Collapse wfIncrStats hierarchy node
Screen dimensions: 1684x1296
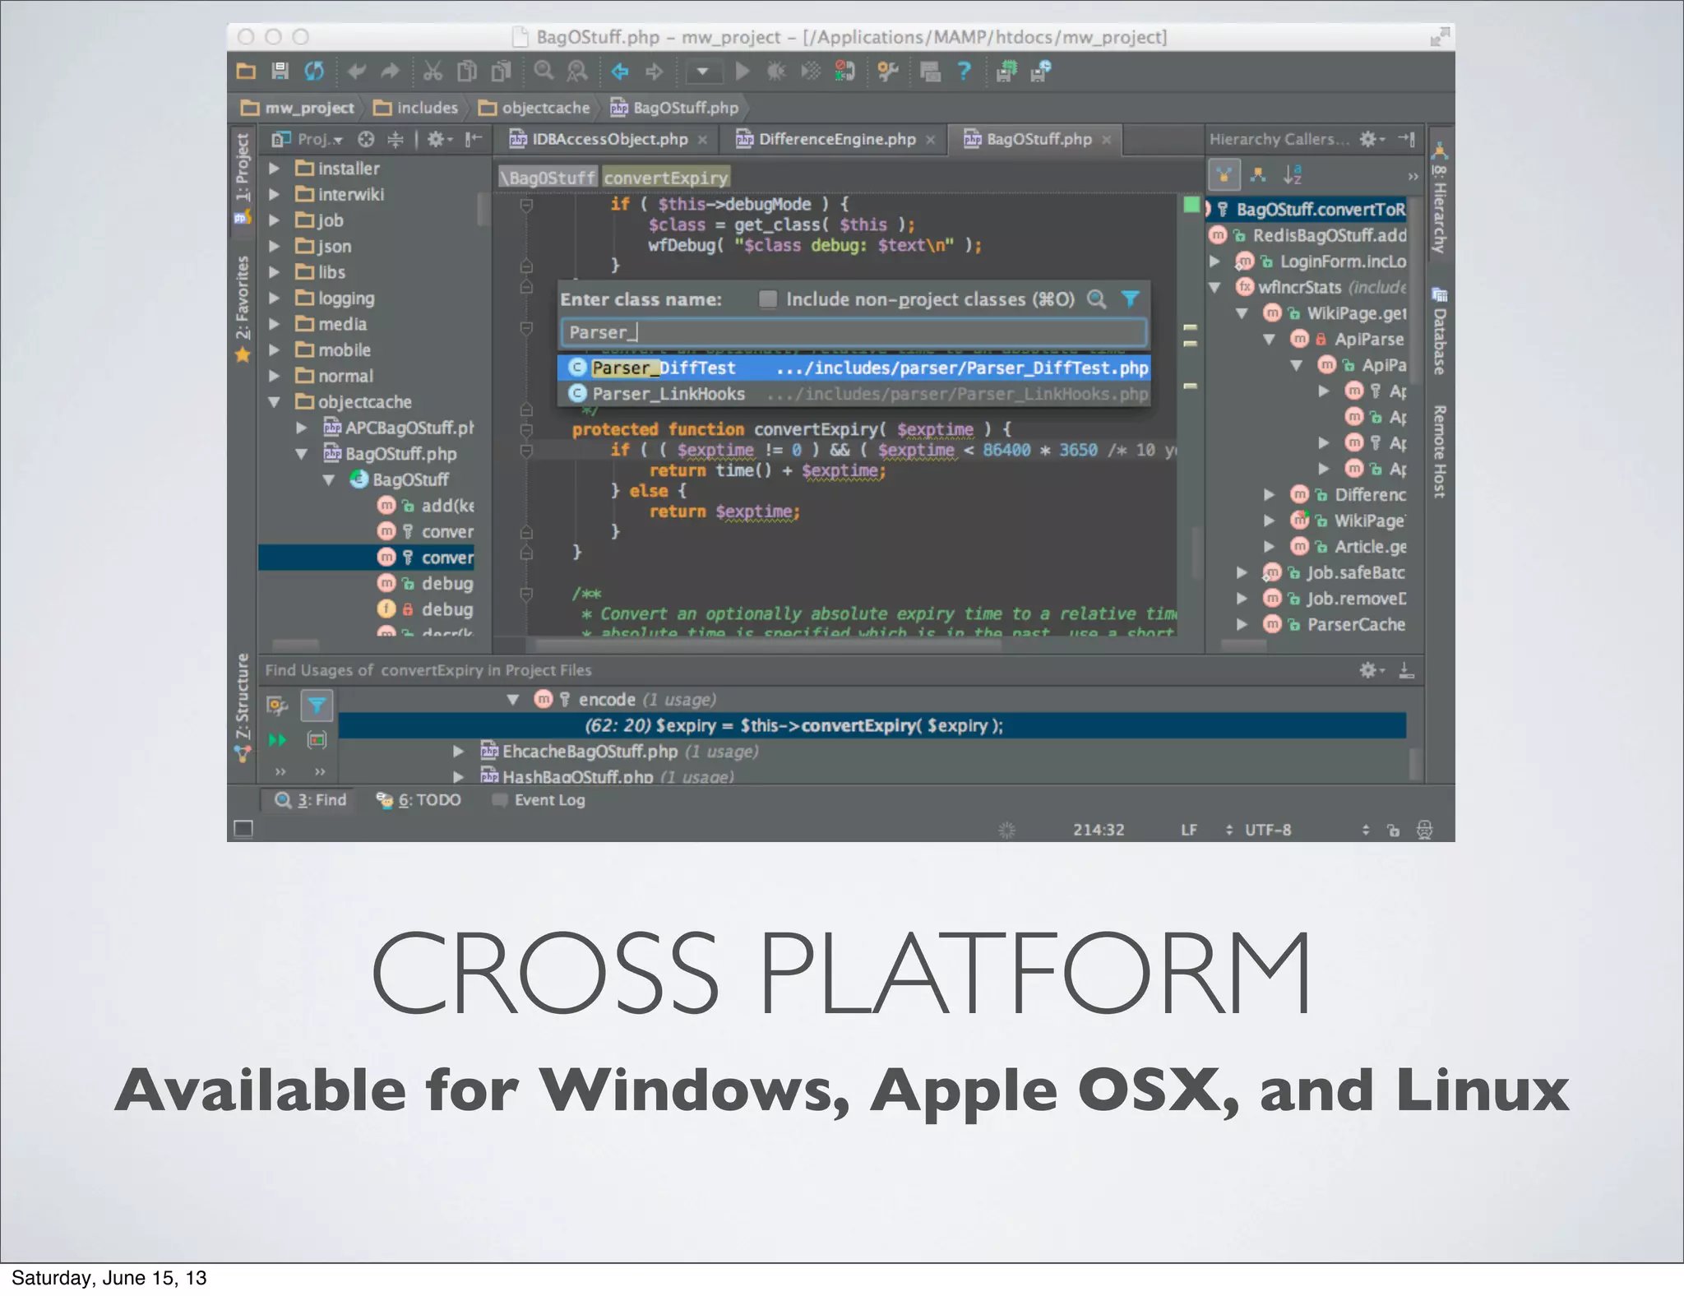(1215, 287)
